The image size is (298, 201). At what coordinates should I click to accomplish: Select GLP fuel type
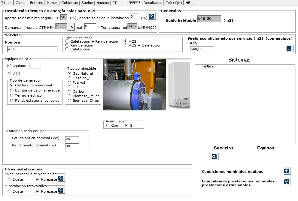[x=74, y=87]
